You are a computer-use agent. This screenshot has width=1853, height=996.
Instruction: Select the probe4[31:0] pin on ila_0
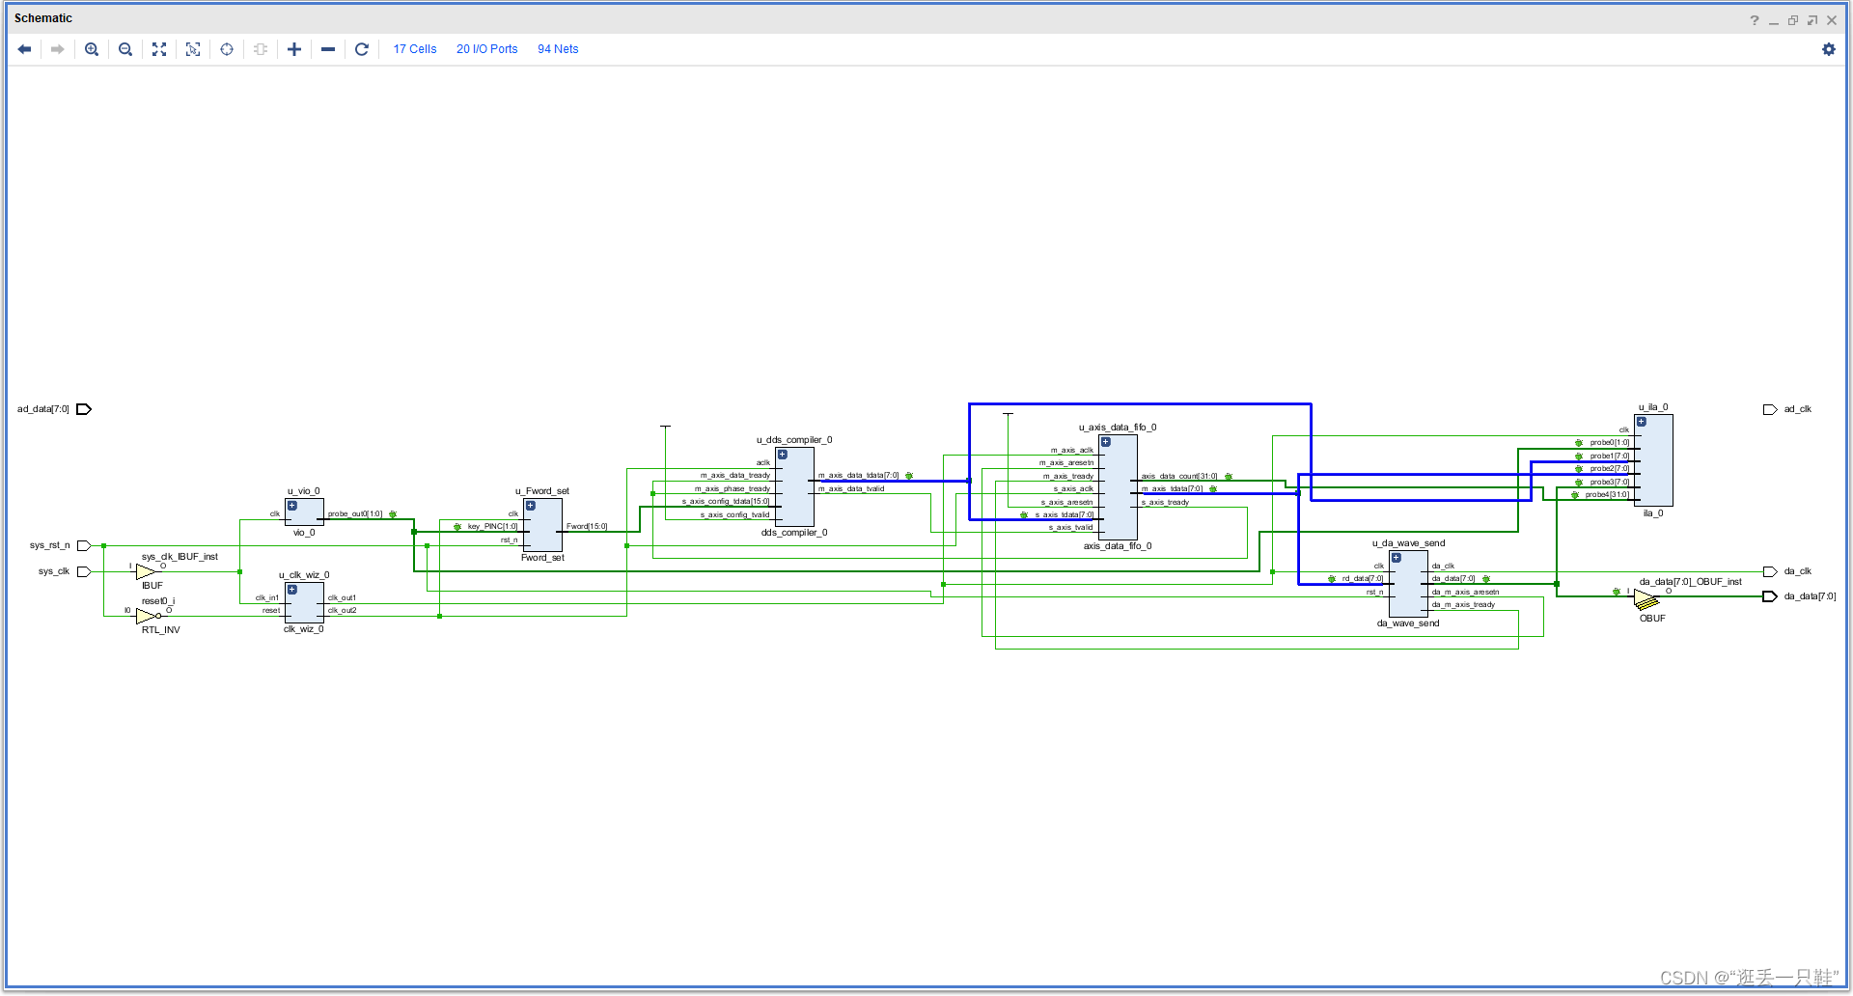(1607, 494)
